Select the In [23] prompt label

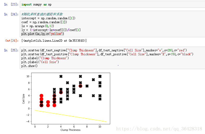tap(11, 4)
